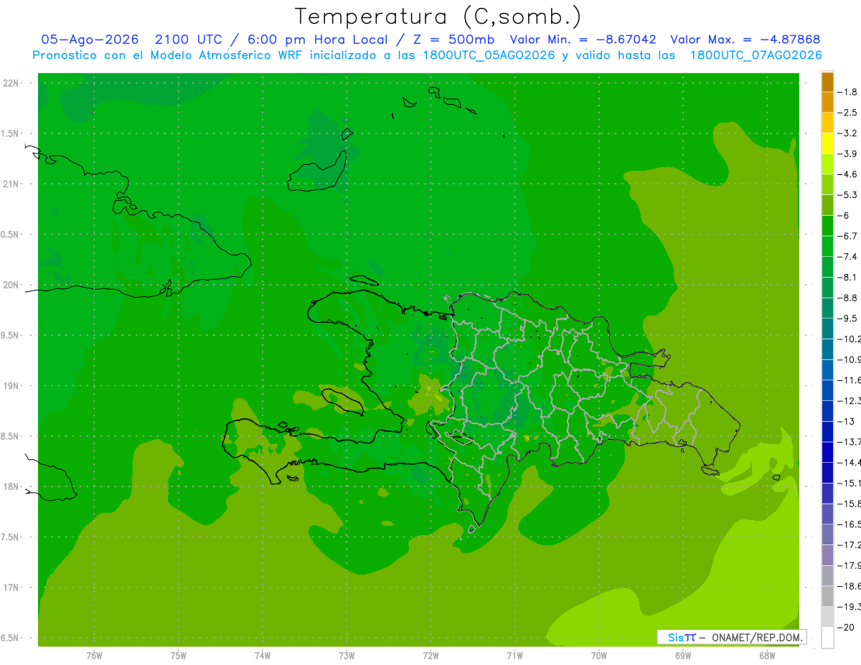861x665 pixels.
Task: Click the "-11.6" colorbar value
Action: point(850,380)
